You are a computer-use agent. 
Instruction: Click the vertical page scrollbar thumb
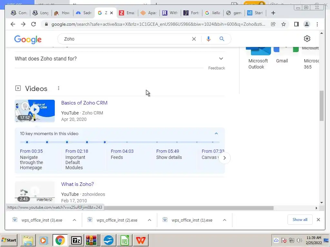(x=321, y=105)
